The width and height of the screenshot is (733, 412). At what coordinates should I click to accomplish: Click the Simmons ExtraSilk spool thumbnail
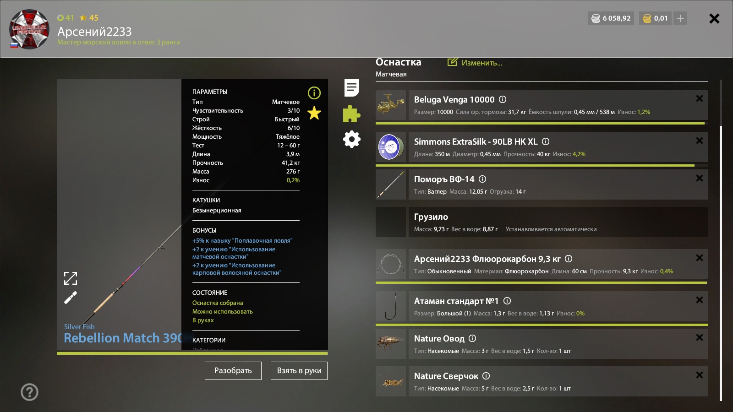(391, 147)
